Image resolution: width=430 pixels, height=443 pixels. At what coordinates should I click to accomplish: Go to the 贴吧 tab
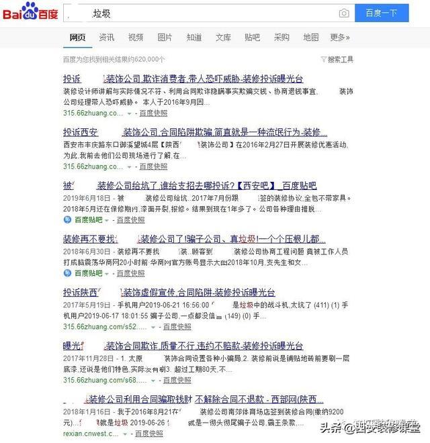[x=253, y=38]
